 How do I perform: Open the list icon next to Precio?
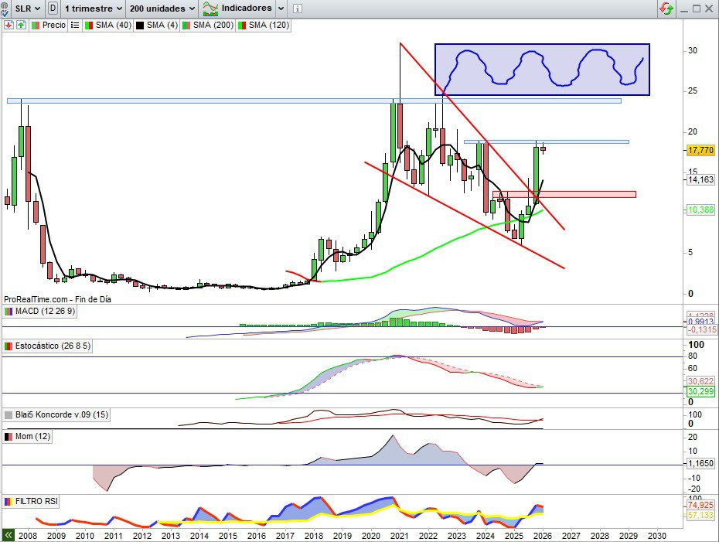(75, 25)
